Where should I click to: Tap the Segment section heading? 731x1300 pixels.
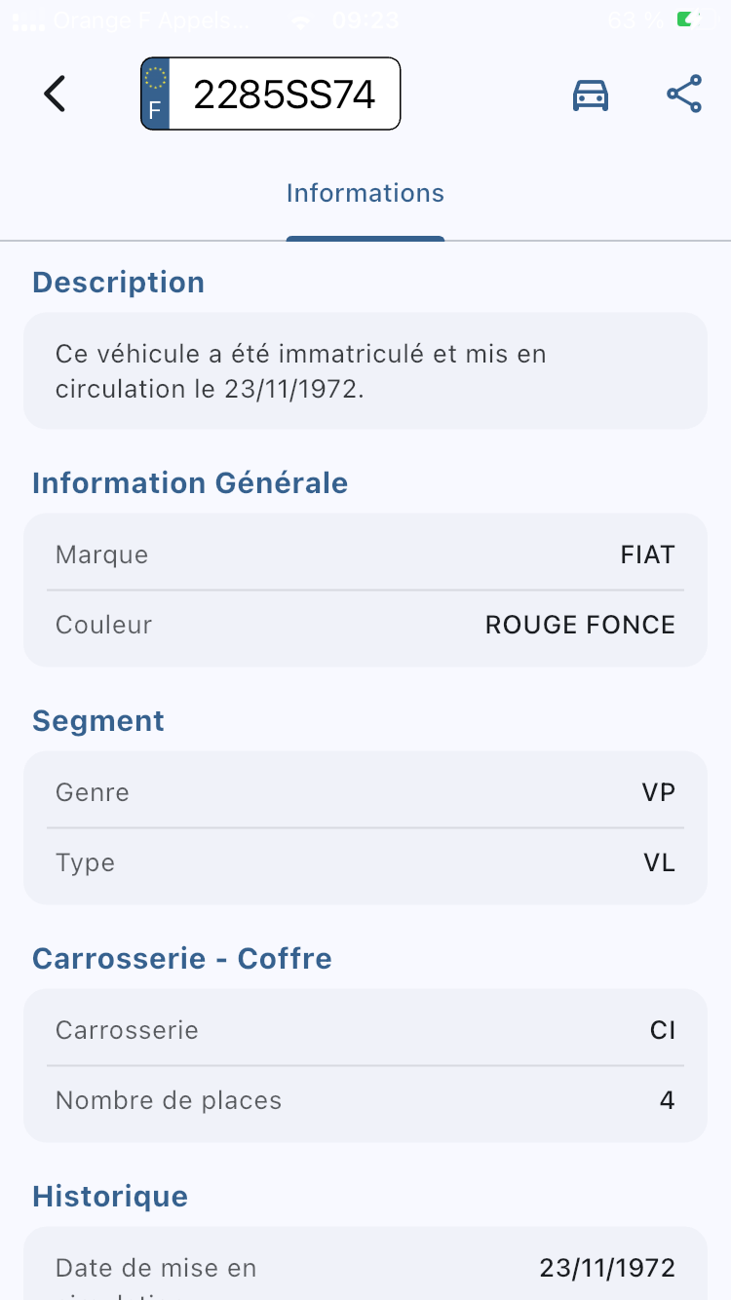tap(98, 721)
